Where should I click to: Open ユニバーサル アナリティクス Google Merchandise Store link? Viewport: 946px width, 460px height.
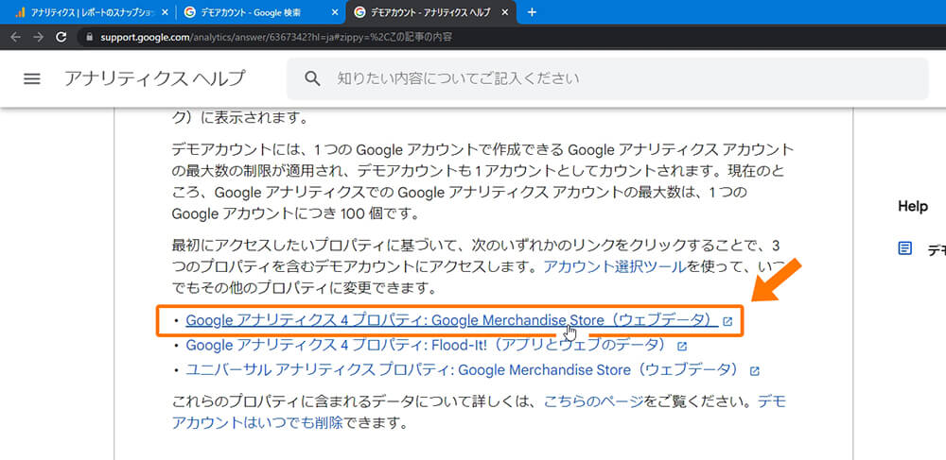(x=463, y=369)
